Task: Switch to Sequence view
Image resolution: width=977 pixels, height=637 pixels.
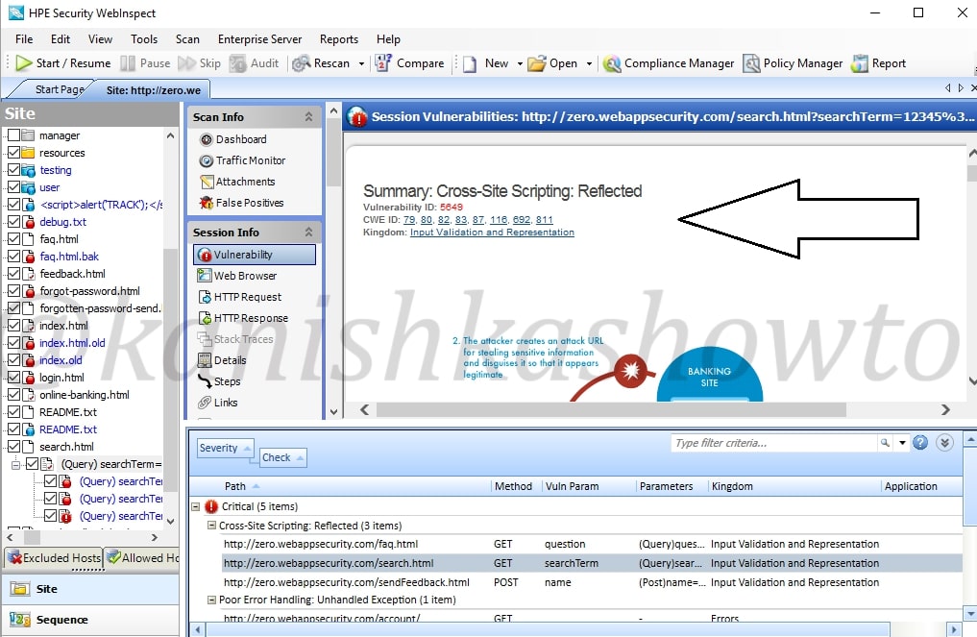Action: (89, 620)
